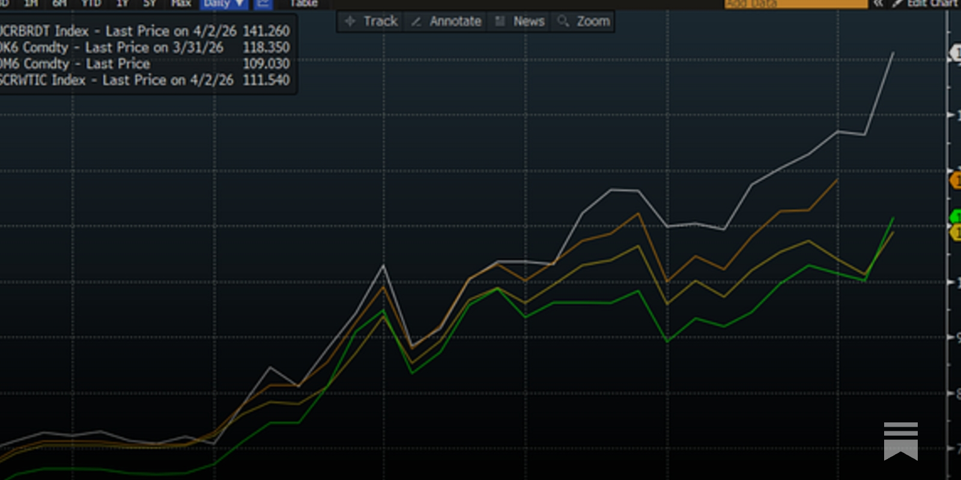The image size is (961, 480).
Task: Click the Annotate pencil icon
Action: [416, 22]
